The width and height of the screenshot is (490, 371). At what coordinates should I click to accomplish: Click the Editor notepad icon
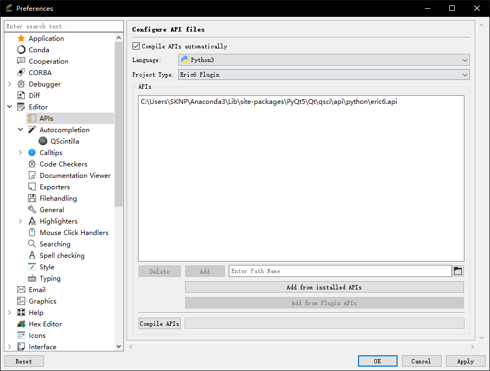pyautogui.click(x=21, y=107)
